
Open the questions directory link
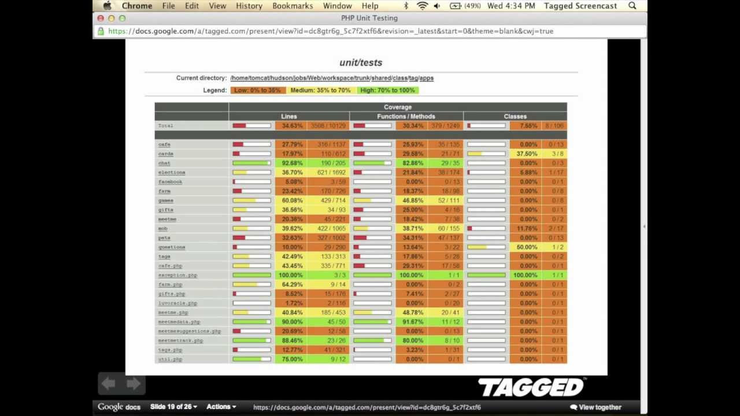(x=172, y=247)
